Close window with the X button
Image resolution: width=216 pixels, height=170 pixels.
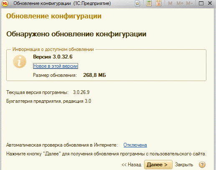pos(210,3)
